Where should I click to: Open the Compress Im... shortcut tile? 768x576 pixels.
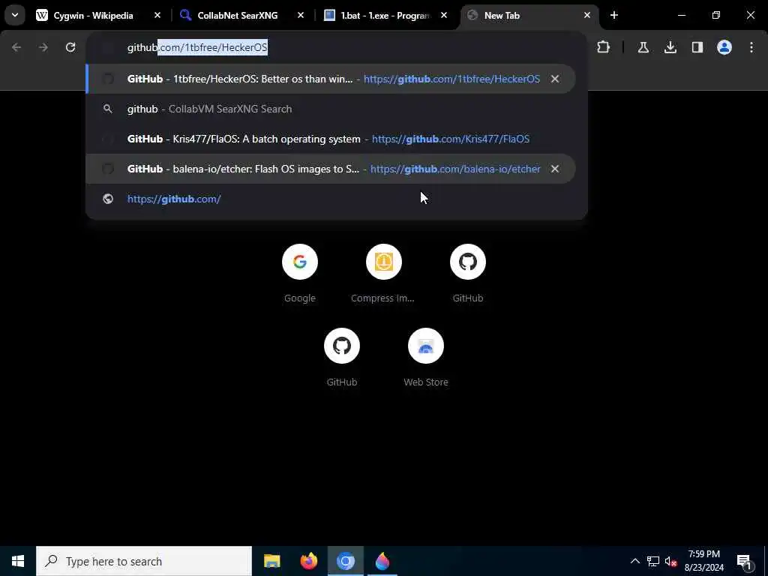pos(383,274)
